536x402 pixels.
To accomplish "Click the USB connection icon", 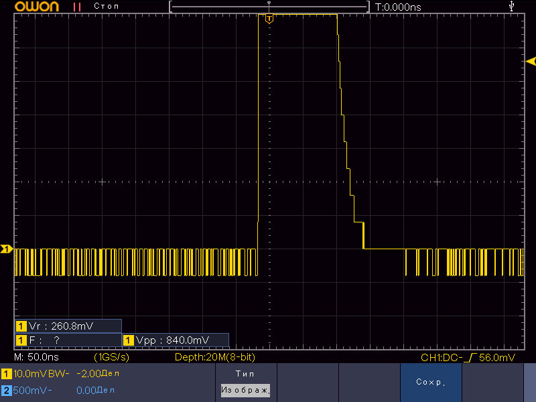I will point(513,6).
